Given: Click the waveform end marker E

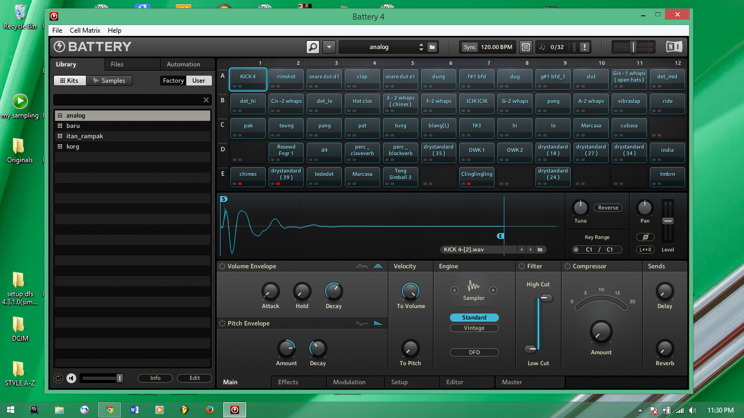Looking at the screenshot, I should pyautogui.click(x=501, y=236).
